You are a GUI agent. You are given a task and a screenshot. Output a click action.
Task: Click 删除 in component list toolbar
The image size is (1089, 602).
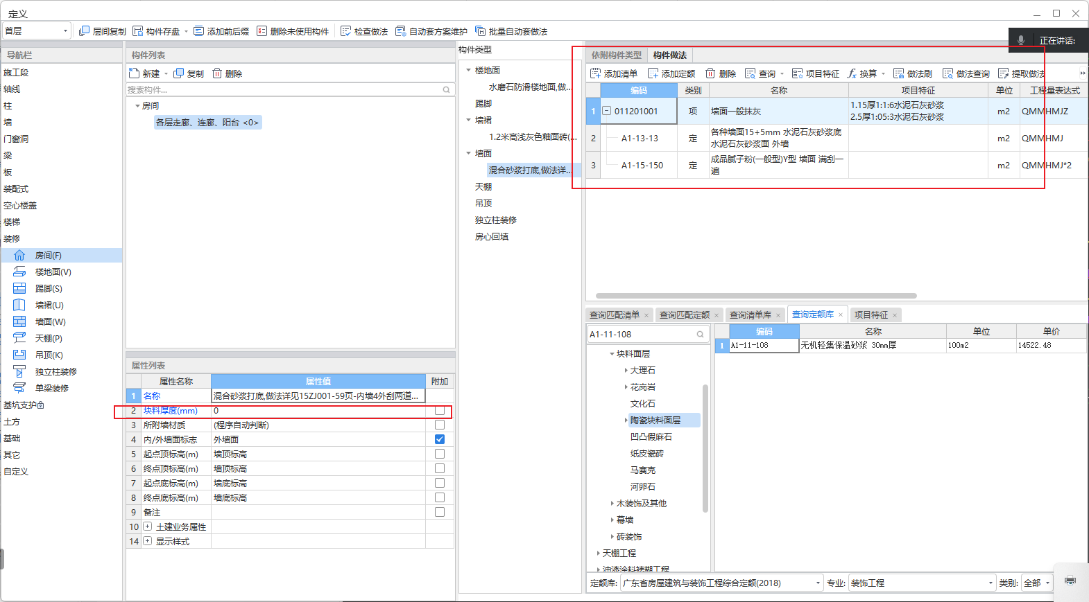[x=228, y=73]
